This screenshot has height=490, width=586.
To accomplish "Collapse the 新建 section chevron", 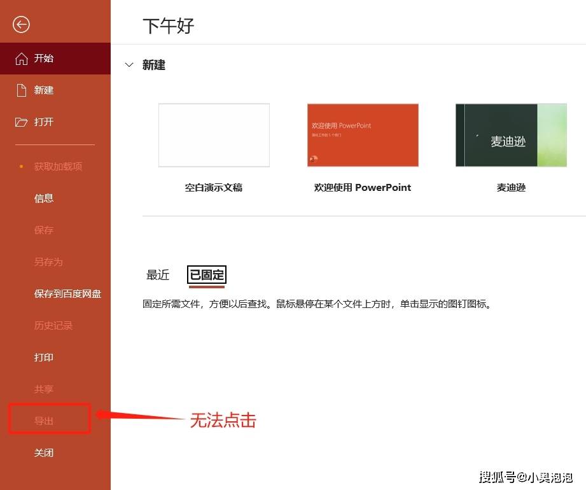I will tap(129, 65).
